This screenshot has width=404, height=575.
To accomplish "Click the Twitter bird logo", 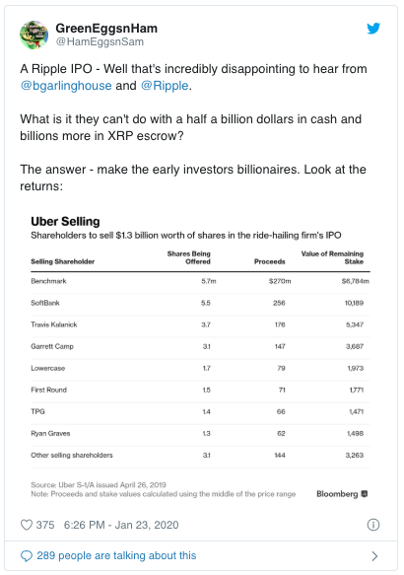I will 373,29.
